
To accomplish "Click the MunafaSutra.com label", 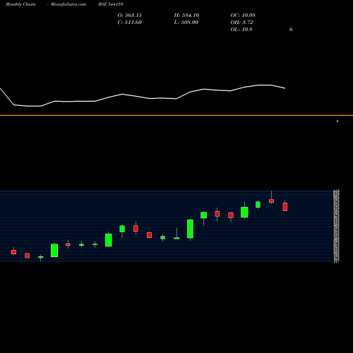I will point(68,4).
